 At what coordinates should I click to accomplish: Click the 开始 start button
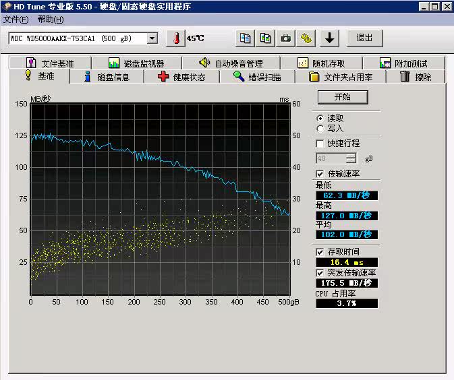point(343,97)
